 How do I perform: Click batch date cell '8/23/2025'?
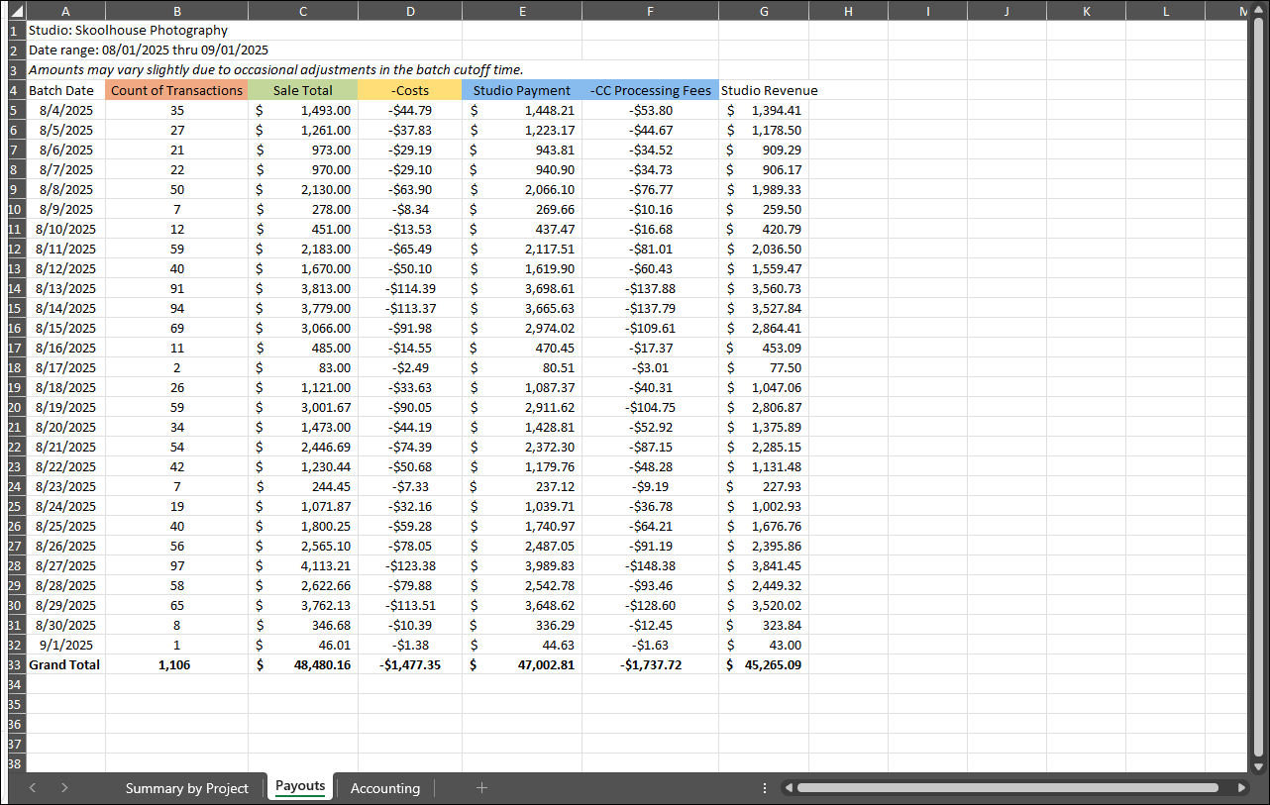(x=65, y=486)
